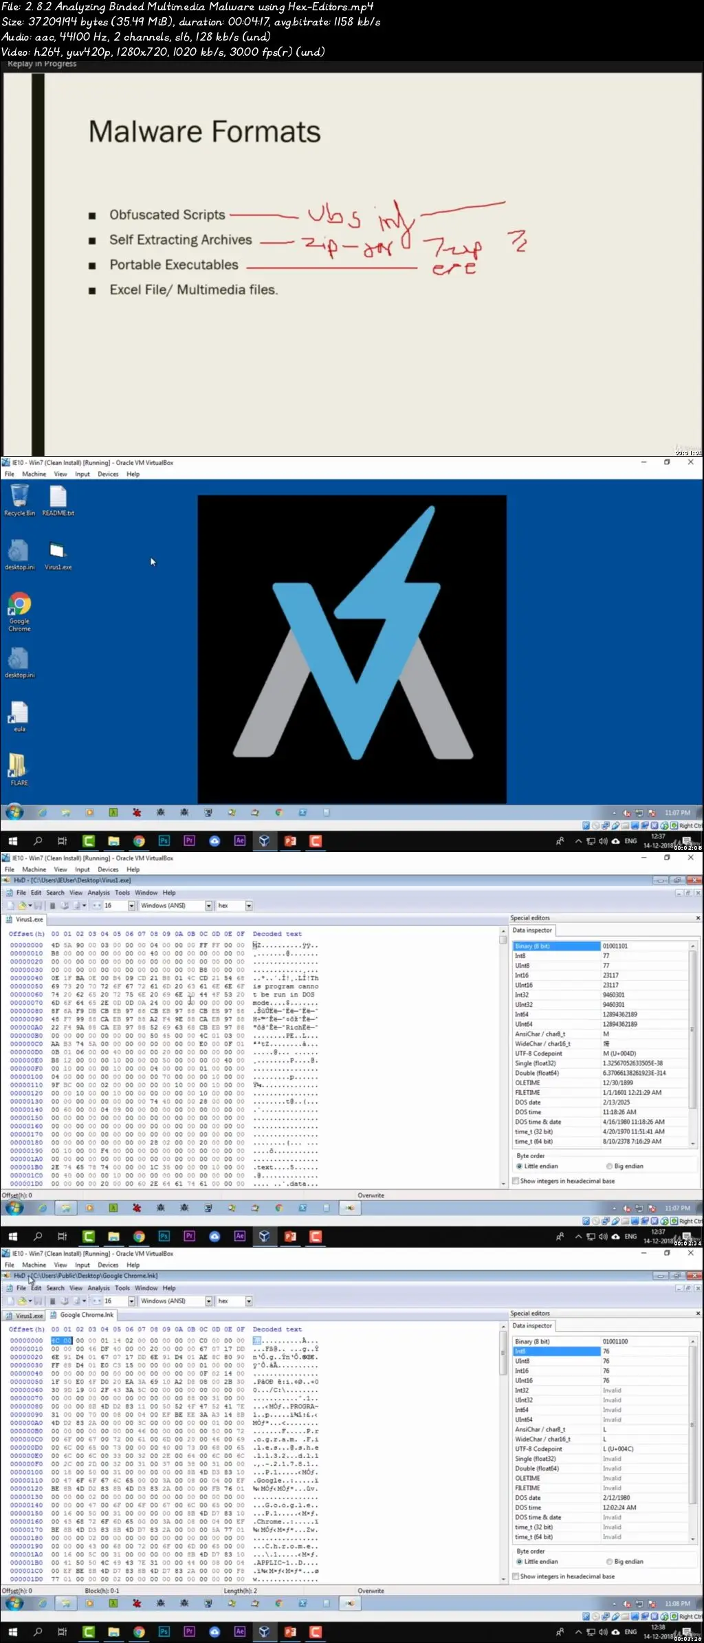Open Windows (ANSI) charset dropdown in Chrome.lnk frame
The height and width of the screenshot is (1643, 704).
[209, 1301]
